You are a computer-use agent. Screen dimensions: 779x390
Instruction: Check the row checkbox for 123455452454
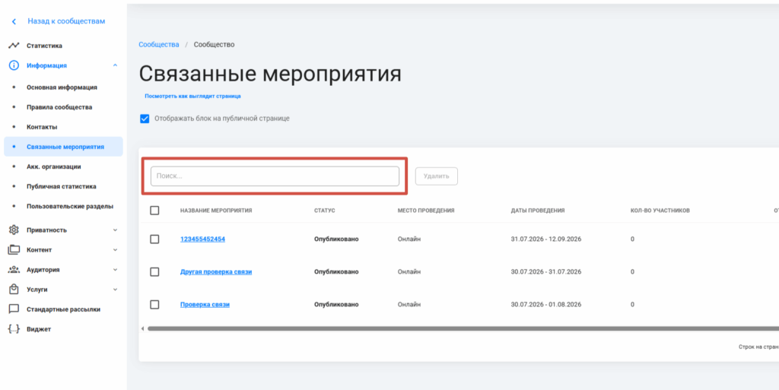[154, 239]
